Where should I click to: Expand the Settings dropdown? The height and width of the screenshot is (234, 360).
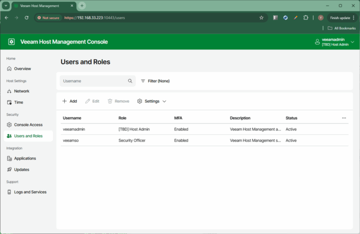click(152, 101)
